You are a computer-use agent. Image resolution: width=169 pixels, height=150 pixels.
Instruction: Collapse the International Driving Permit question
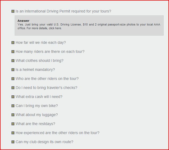63,11
